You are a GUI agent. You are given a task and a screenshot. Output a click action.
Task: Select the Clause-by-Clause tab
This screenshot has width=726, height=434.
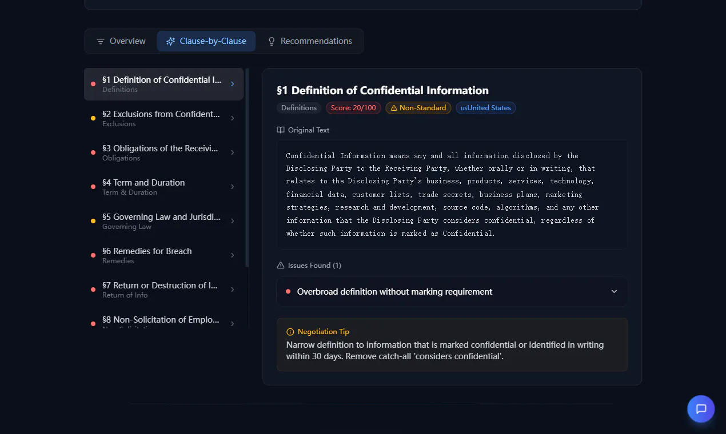[x=206, y=41]
